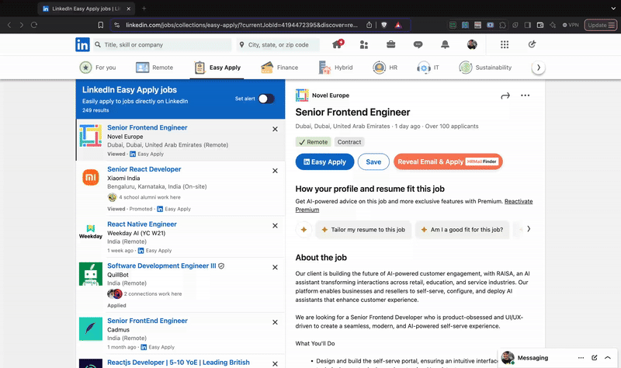Open the three-dot more options on job details
Screen dimensions: 621x368
point(526,95)
